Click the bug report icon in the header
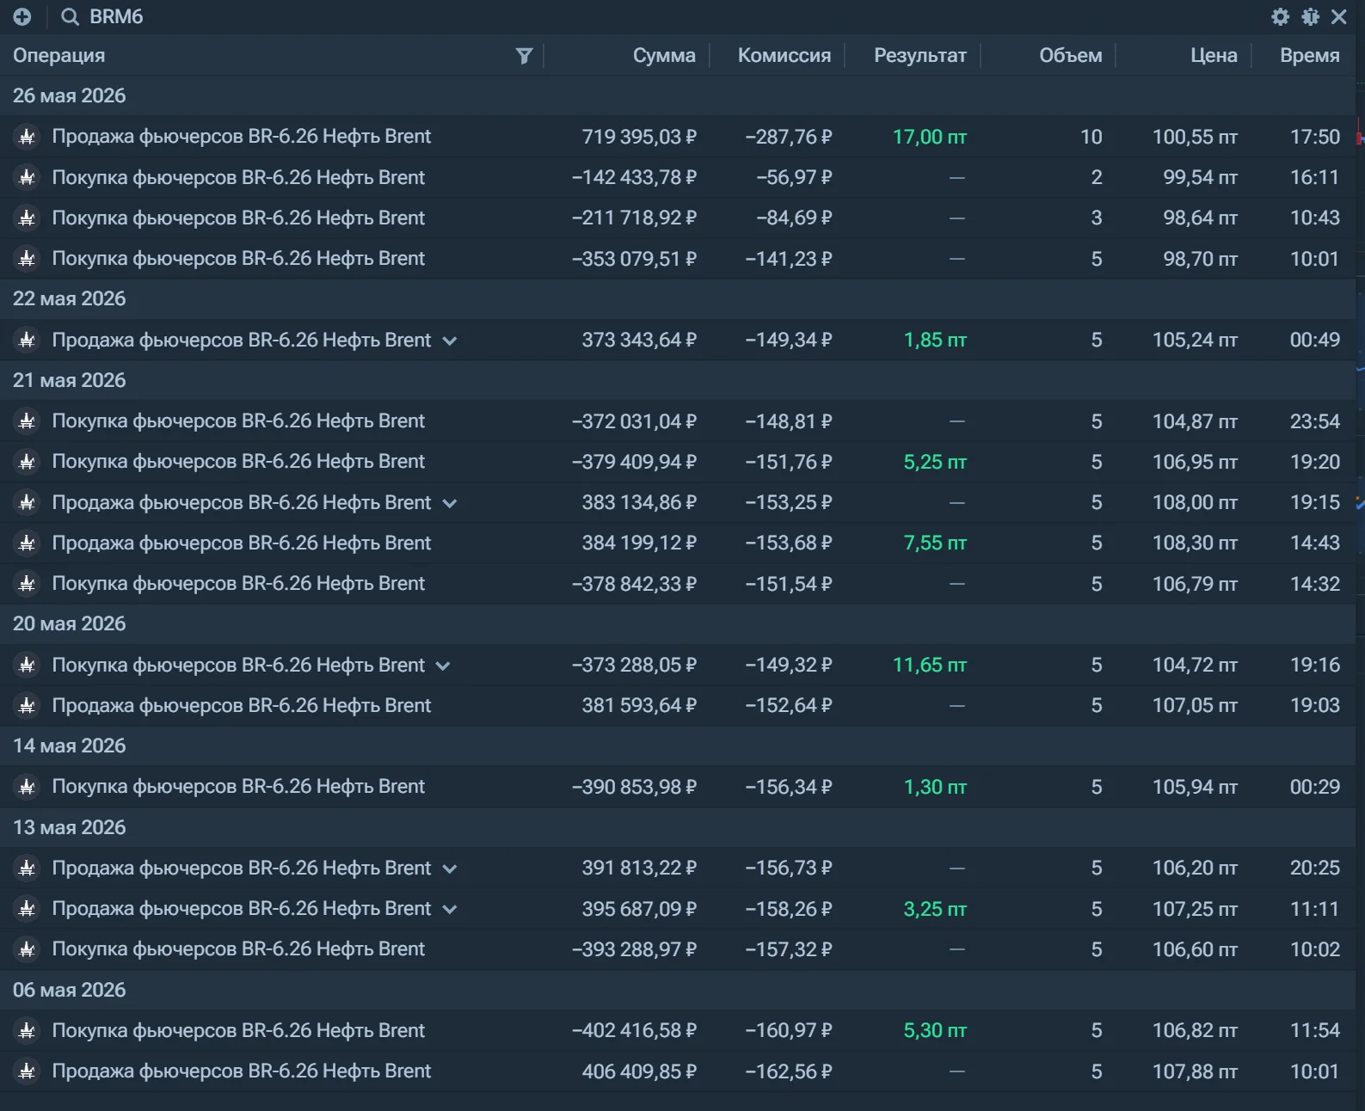Screen dimensions: 1365x1111 click(x=1310, y=17)
